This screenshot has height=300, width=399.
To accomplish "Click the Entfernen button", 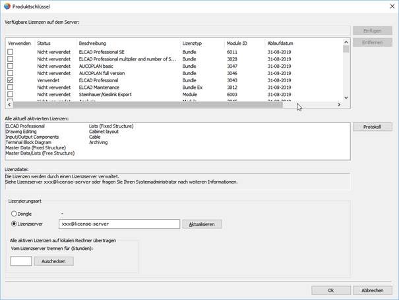I will 372,42.
